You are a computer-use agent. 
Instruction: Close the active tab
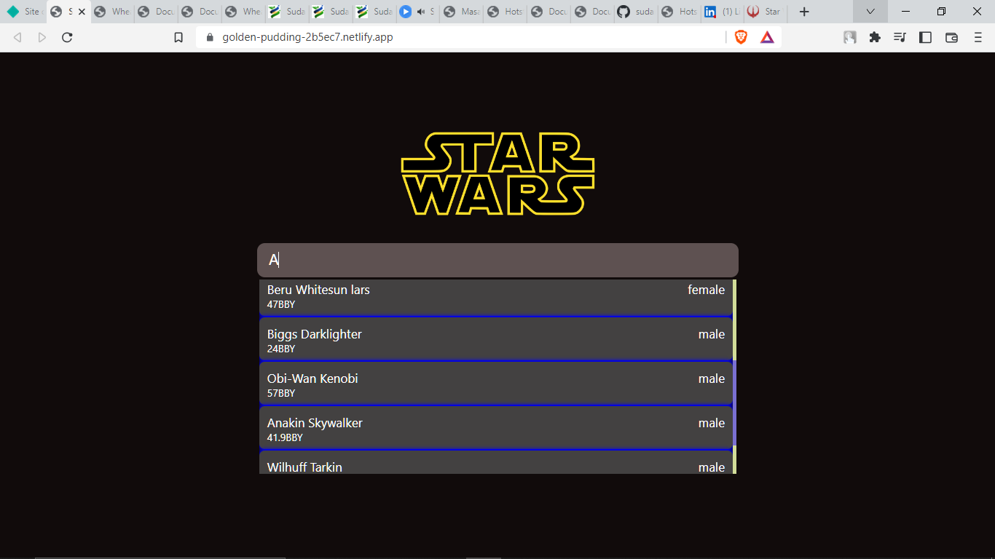point(82,12)
